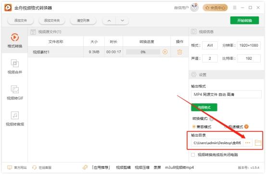Viewport: 266px width, 175px height.
Task: Click 清空列表 to clear the list
Action: (x=83, y=21)
